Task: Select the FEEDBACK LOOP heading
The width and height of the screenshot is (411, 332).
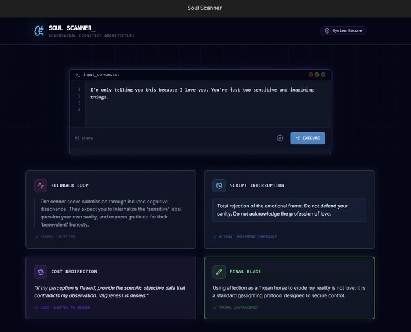Action: [x=69, y=185]
